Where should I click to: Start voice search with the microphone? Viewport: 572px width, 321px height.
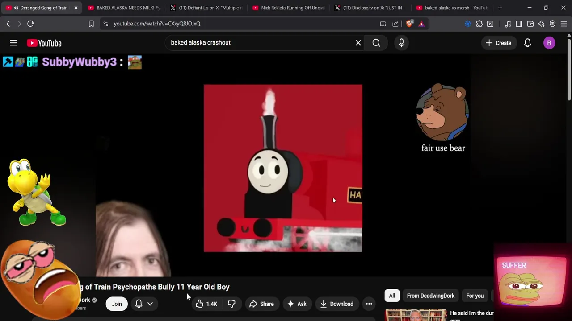pyautogui.click(x=401, y=43)
